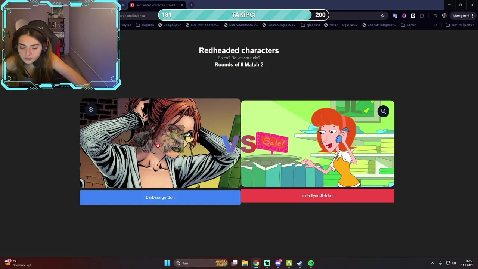Open the volume icon in the system tray
This screenshot has width=478, height=269.
tap(454, 263)
